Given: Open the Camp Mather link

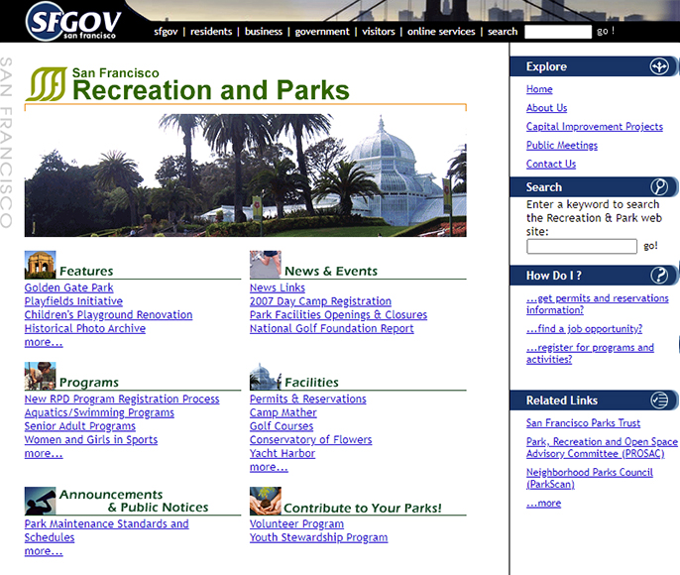Looking at the screenshot, I should tap(283, 412).
